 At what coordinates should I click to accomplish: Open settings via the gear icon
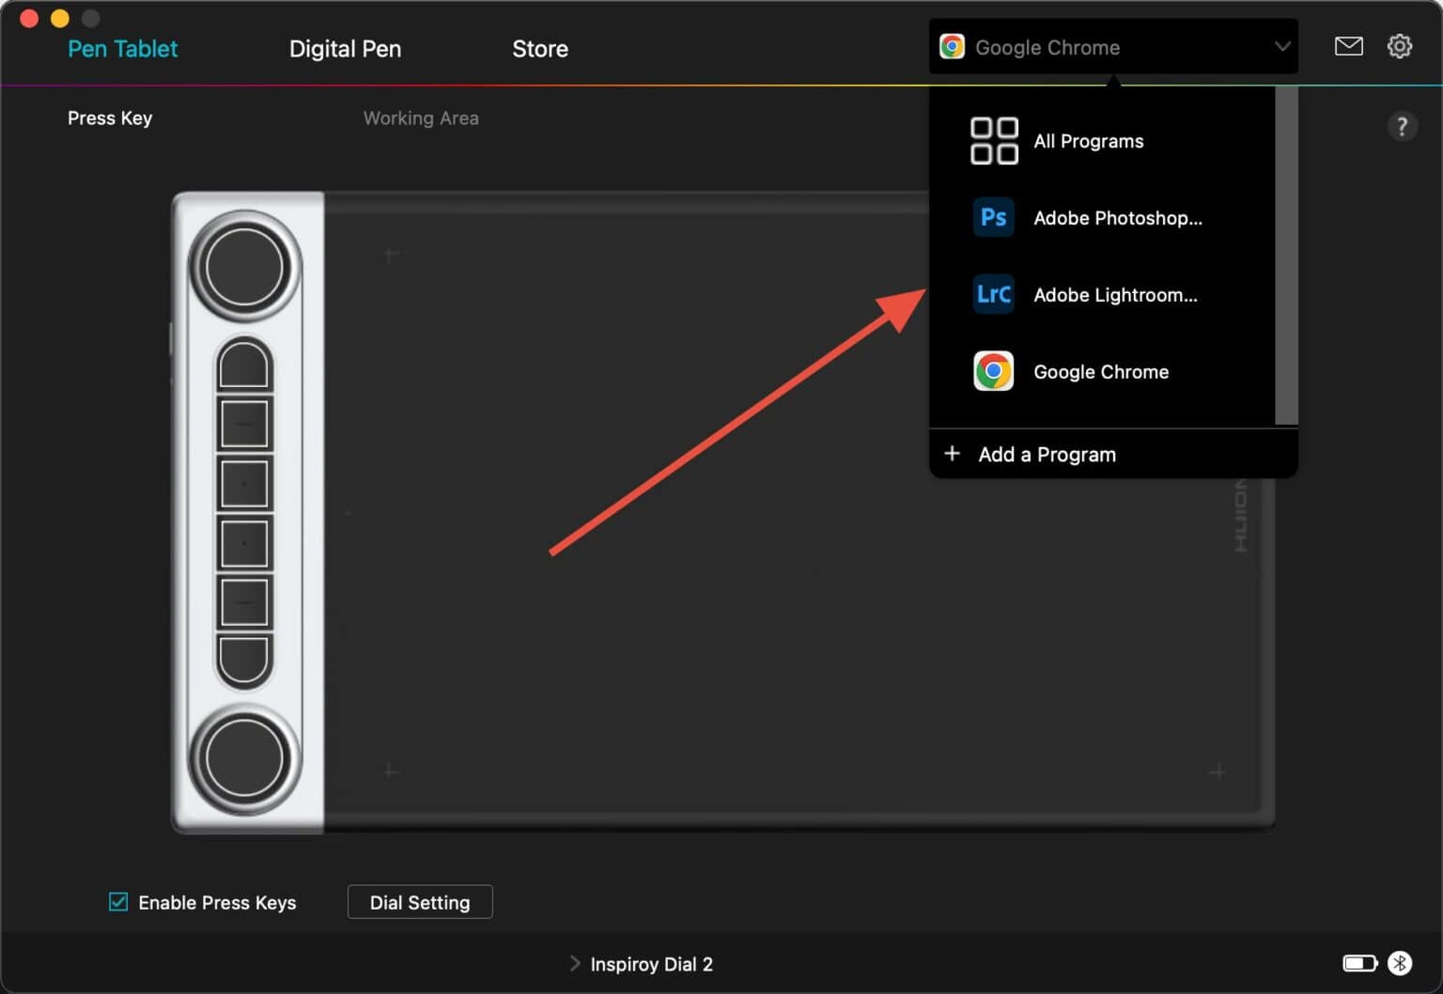(x=1399, y=46)
